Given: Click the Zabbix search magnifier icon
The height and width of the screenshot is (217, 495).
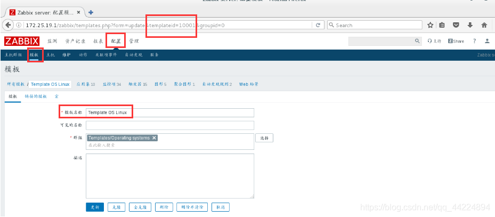Looking at the screenshot, I should [417, 41].
